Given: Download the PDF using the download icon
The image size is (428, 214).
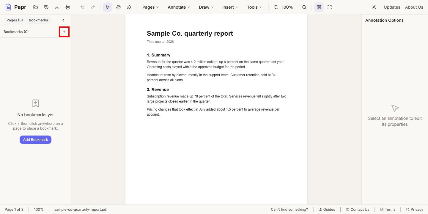Looking at the screenshot, I should pyautogui.click(x=57, y=7).
